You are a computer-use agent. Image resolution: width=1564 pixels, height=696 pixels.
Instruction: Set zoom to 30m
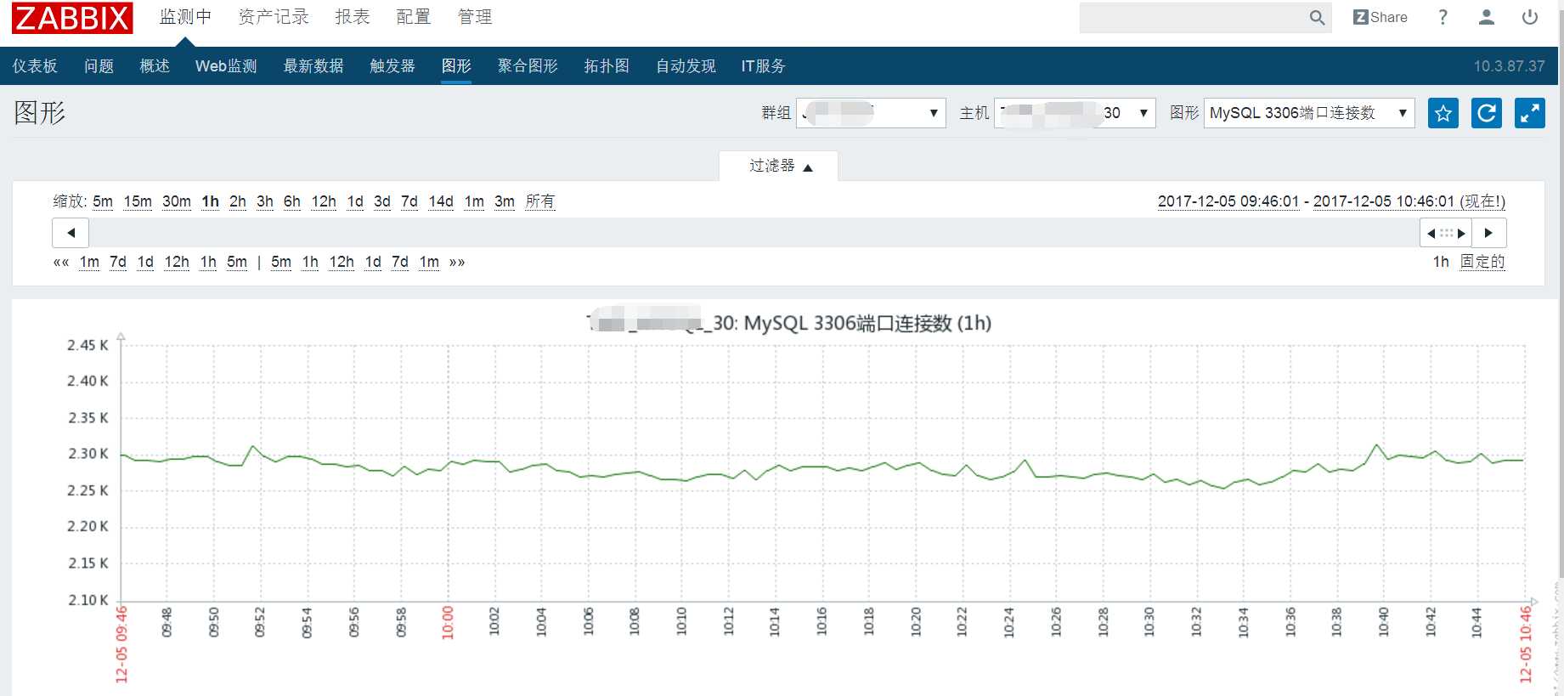coord(177,201)
